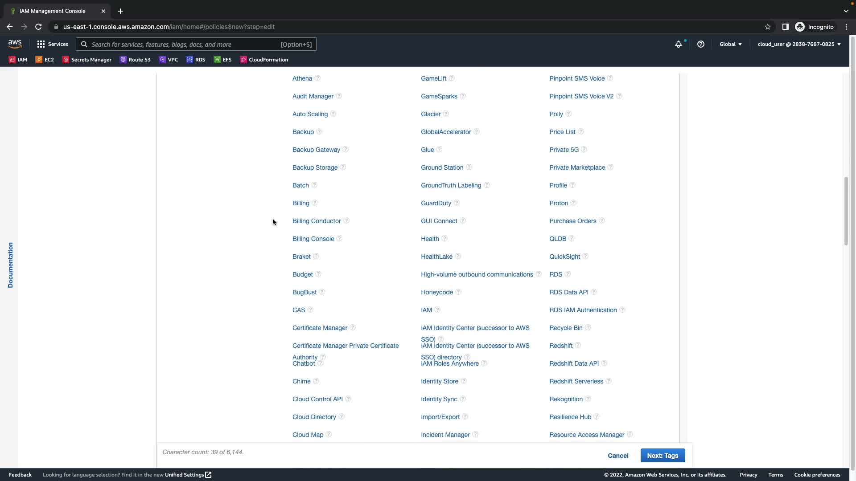
Task: Expand the cloud_user account menu
Action: (798, 44)
